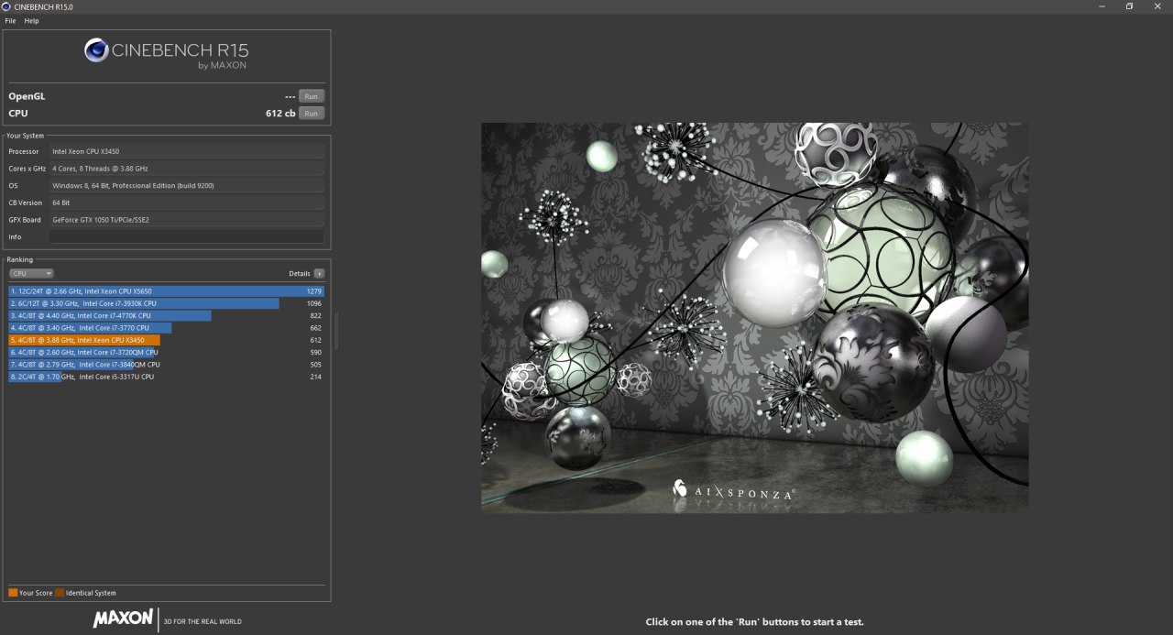Select ranking entry Intel Core i7-3720QM

click(166, 352)
